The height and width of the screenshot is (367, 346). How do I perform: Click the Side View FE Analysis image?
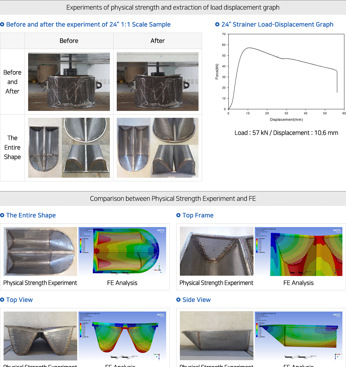pos(298,336)
